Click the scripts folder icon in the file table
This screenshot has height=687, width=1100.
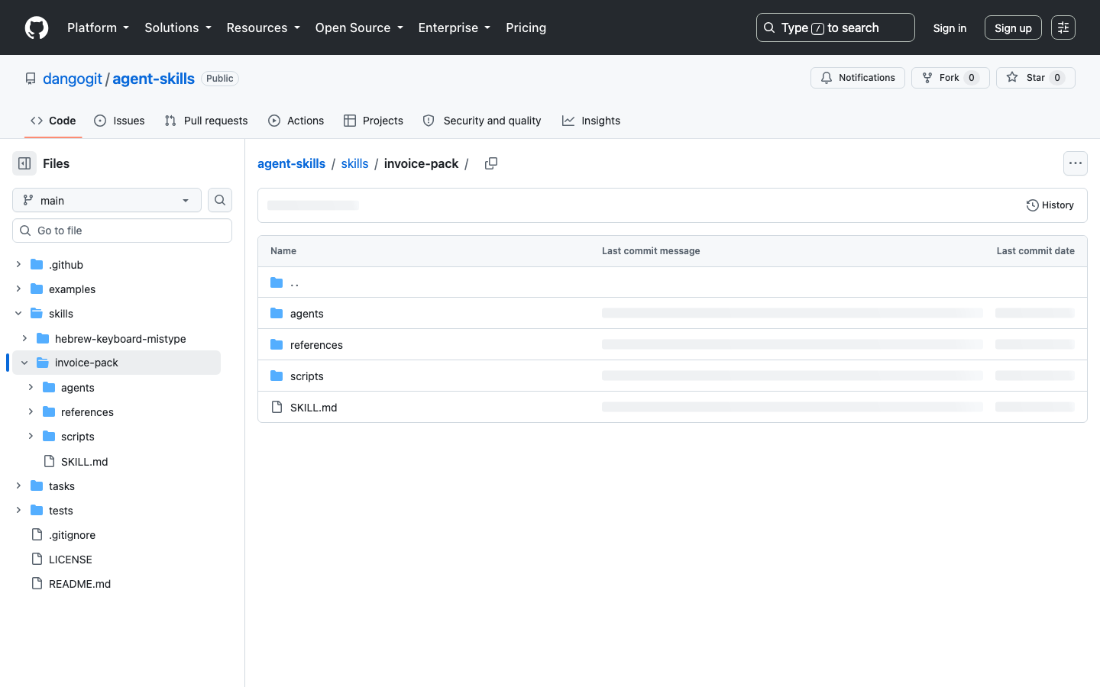277,376
